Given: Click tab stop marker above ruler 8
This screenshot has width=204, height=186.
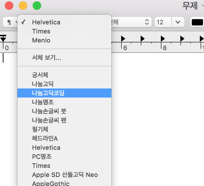Looking at the screenshot, I should coord(163,39).
